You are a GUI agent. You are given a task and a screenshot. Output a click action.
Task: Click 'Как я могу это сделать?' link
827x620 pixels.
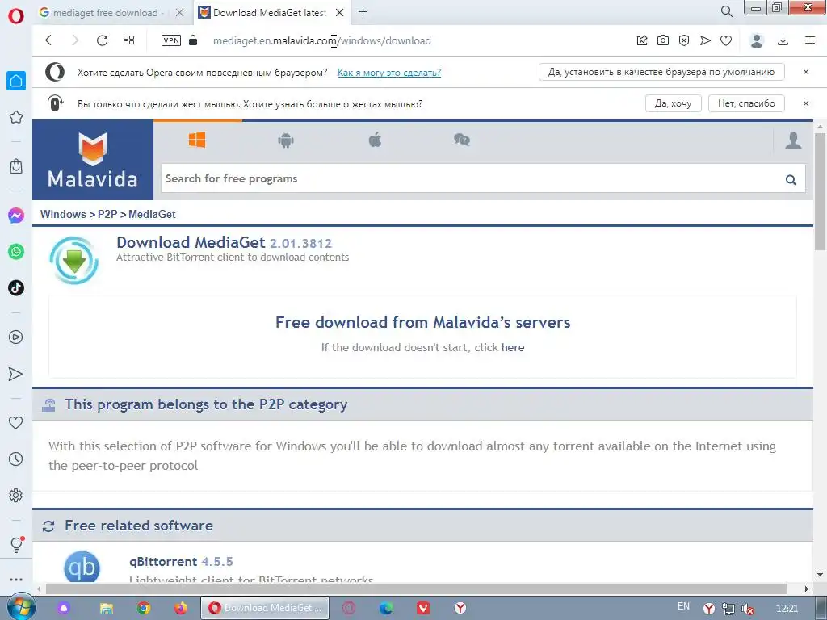coord(389,73)
